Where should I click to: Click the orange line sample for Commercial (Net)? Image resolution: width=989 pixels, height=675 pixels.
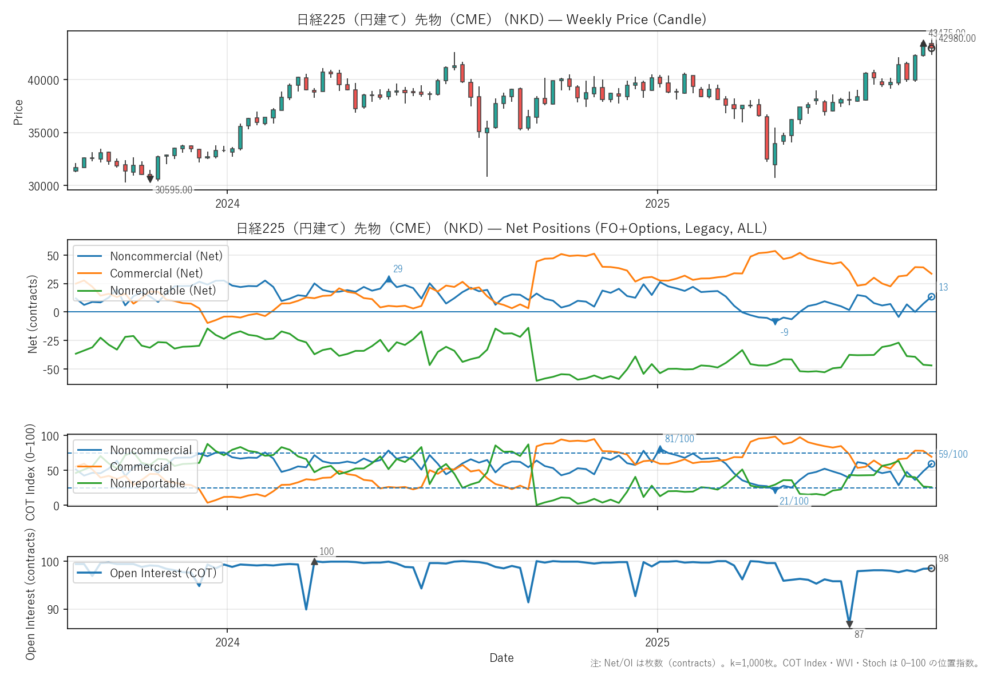(89, 273)
